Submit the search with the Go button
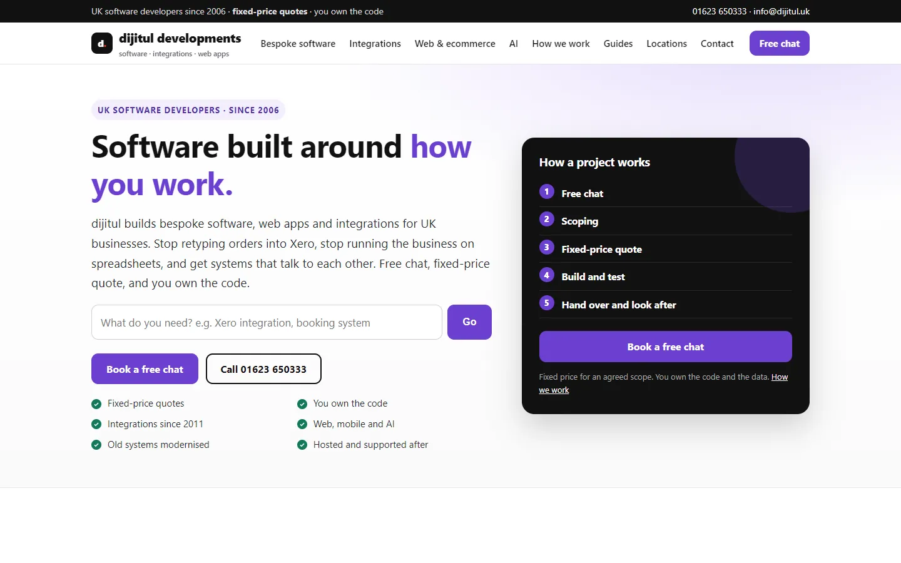901x563 pixels. click(469, 322)
